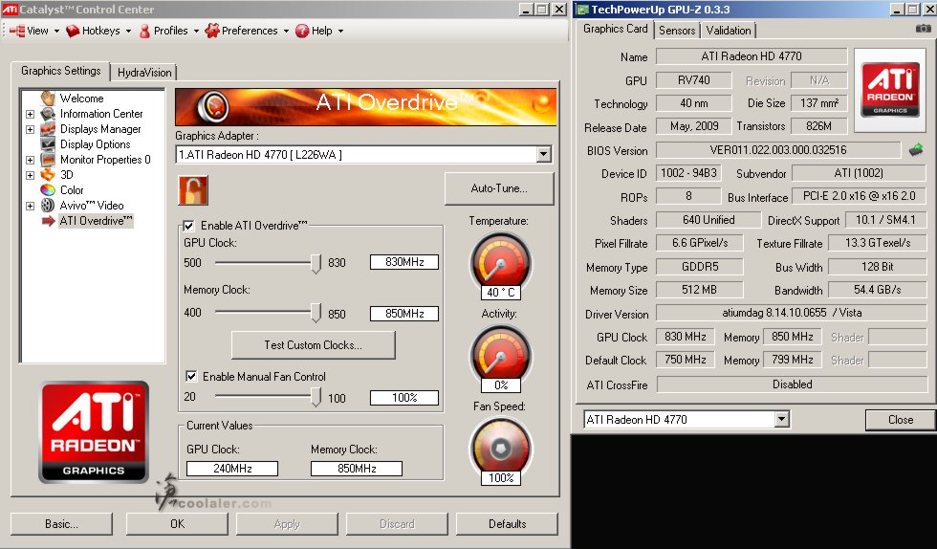This screenshot has height=549, width=937.
Task: Click the BIOS save chip icon in GPU-Z
Action: pyautogui.click(x=916, y=149)
